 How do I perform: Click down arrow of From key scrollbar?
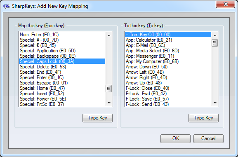pyautogui.click(x=109, y=103)
